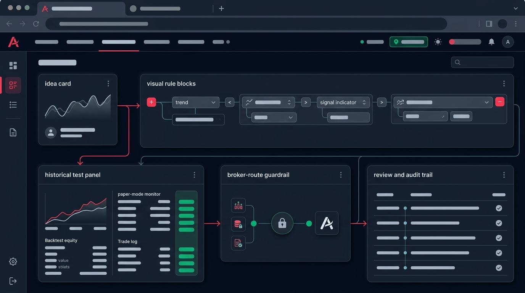Viewport: 525px width, 293px height.
Task: Click the bottom green trade log status bar
Action: [187, 270]
